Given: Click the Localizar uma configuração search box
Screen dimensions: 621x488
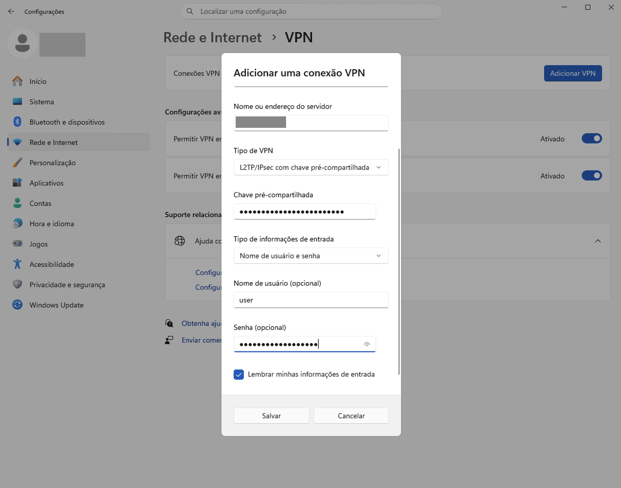Looking at the screenshot, I should [311, 11].
